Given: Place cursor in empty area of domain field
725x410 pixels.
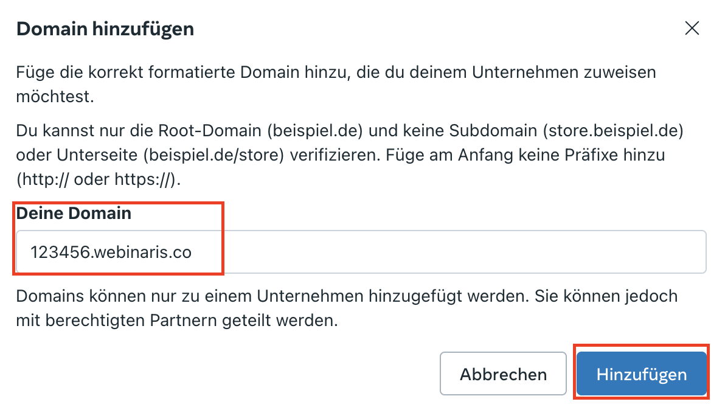Looking at the screenshot, I should click(x=448, y=252).
